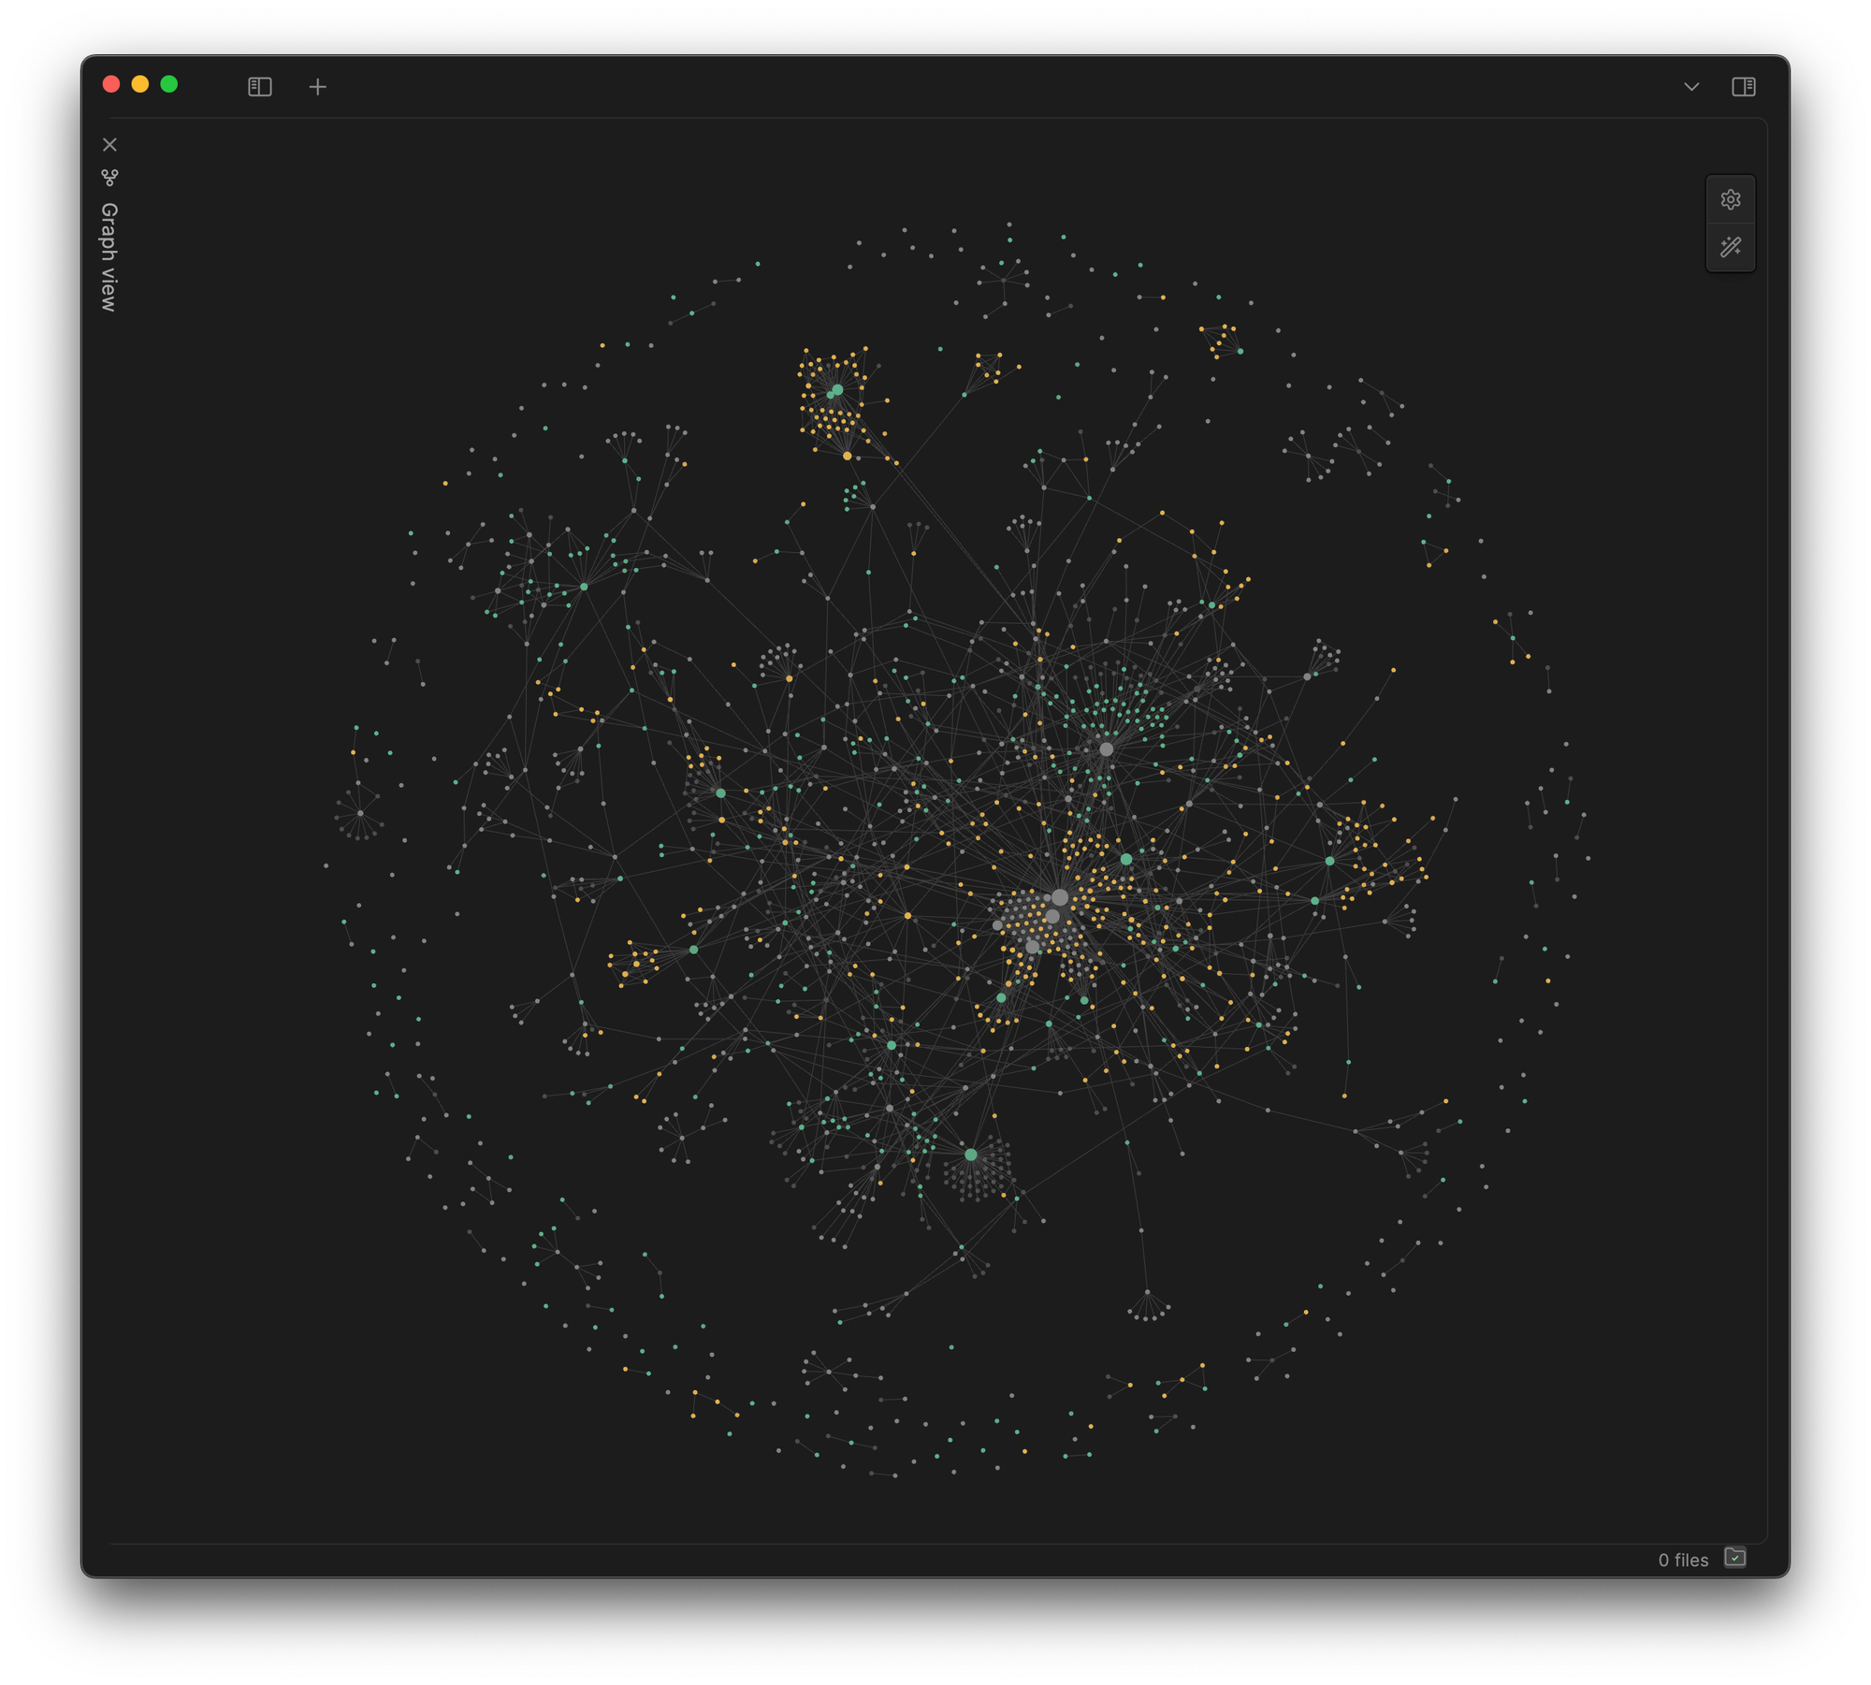The width and height of the screenshot is (1871, 1685).
Task: Click the "0 files" status bar text
Action: [1682, 1560]
